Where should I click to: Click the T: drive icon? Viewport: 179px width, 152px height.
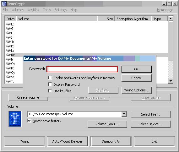point(8,81)
